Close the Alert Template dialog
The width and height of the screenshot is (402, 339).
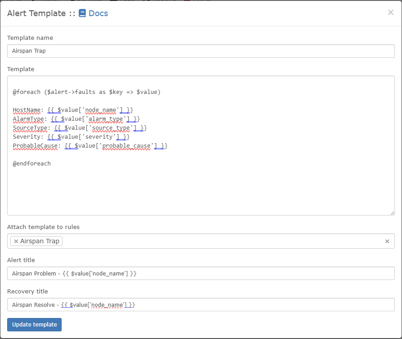point(390,13)
